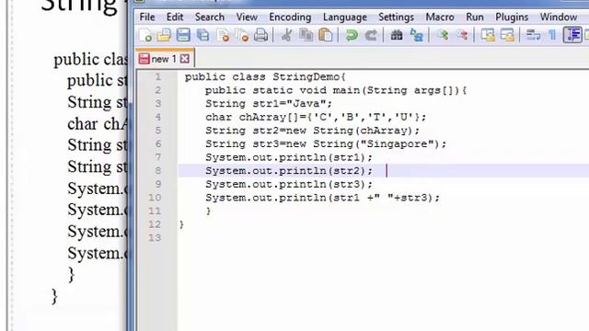
Task: Click line number 8 in the margin
Action: (157, 171)
